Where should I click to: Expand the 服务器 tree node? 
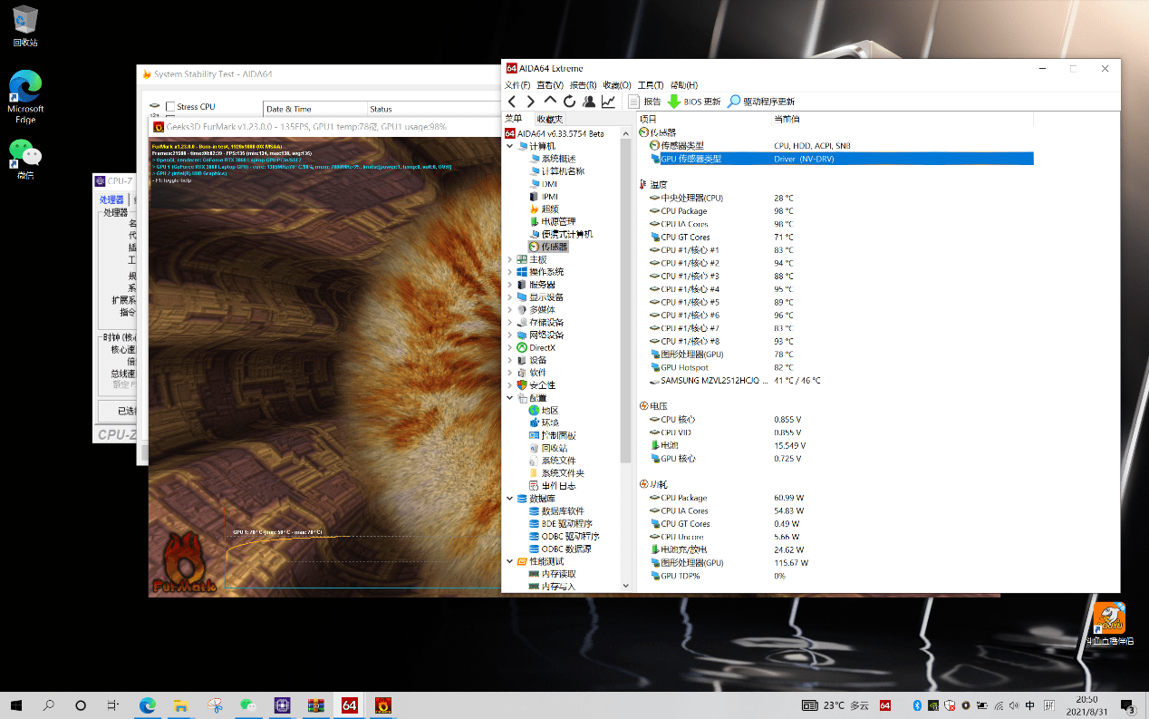(x=509, y=285)
